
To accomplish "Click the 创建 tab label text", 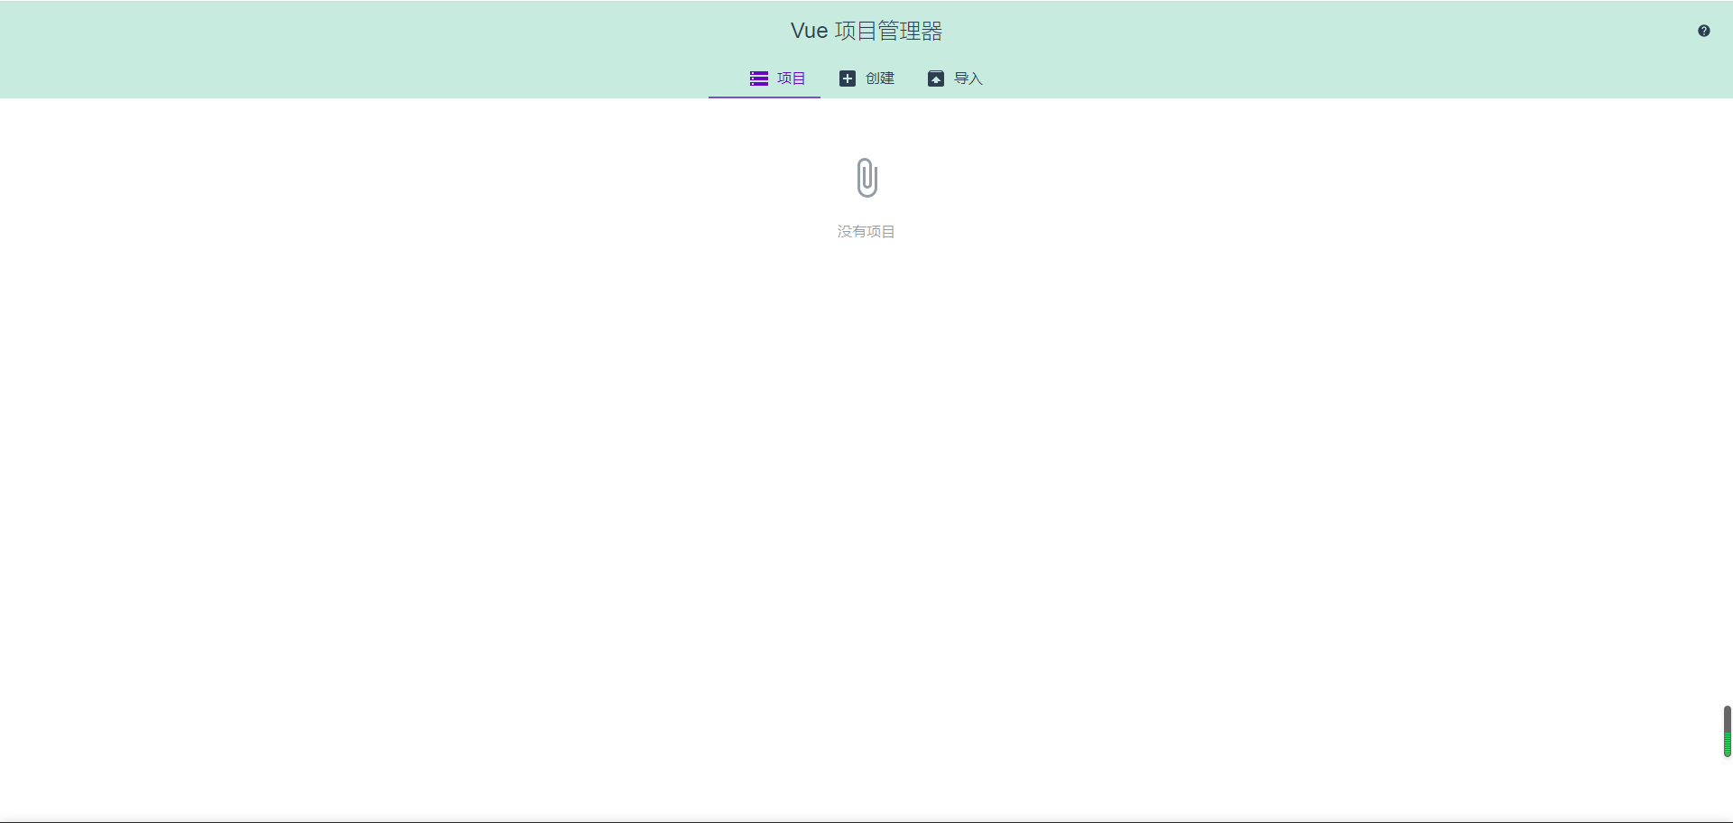I will click(x=880, y=79).
